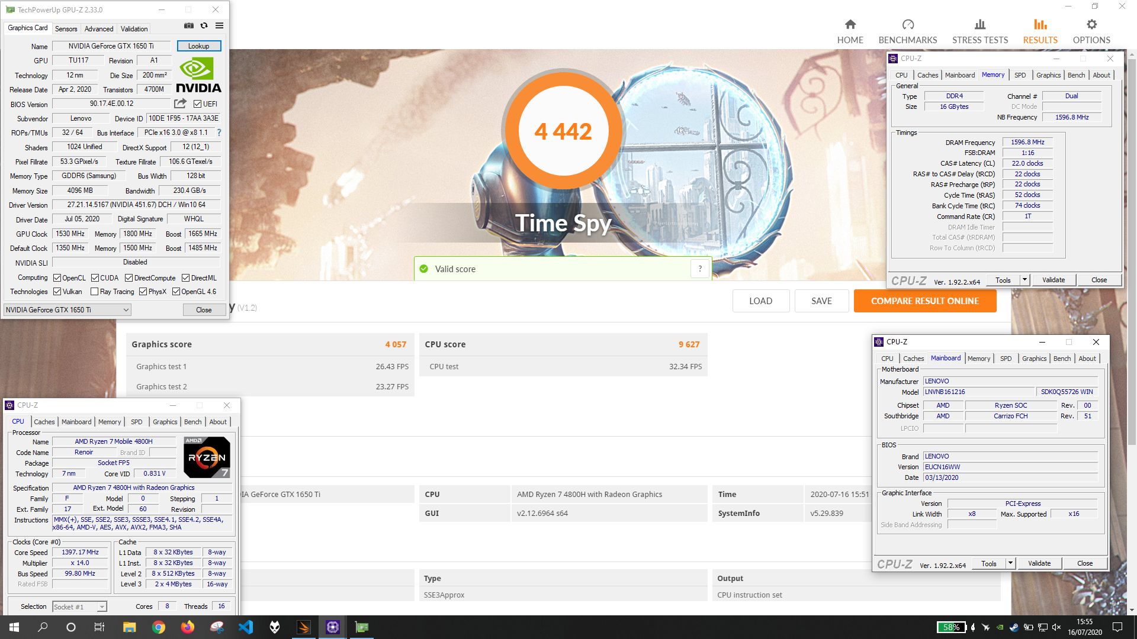Expand the Tools dropdown arrow in CPU-Z Memory window

[1024, 280]
